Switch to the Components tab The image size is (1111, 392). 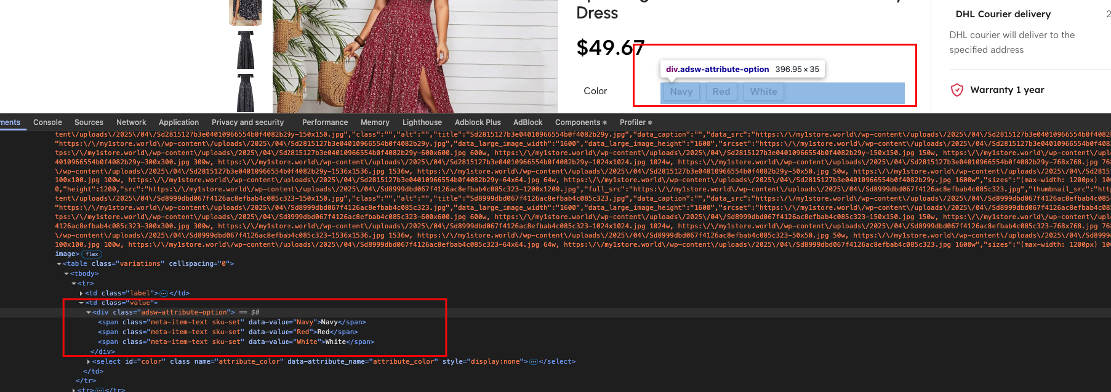click(577, 122)
